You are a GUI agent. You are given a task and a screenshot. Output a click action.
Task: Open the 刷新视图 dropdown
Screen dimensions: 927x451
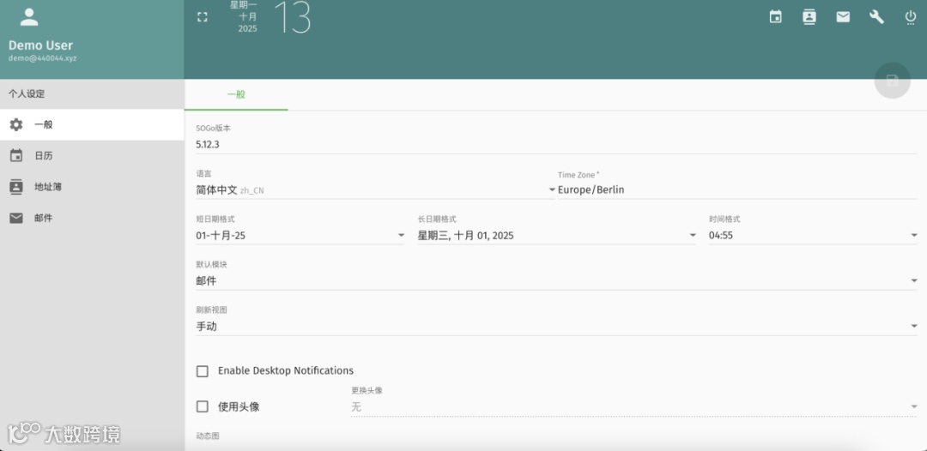coord(556,327)
